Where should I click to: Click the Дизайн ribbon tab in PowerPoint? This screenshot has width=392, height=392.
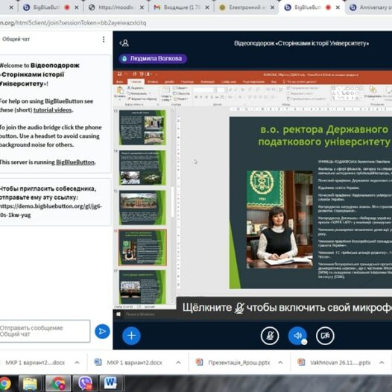coord(169,82)
